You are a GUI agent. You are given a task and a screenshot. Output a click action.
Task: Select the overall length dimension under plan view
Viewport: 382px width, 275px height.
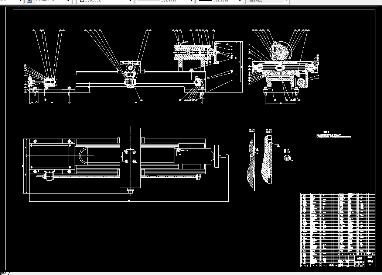129,201
